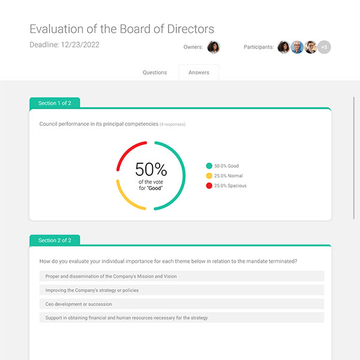
Task: Click the yellow Normal legend dot
Action: [209, 176]
